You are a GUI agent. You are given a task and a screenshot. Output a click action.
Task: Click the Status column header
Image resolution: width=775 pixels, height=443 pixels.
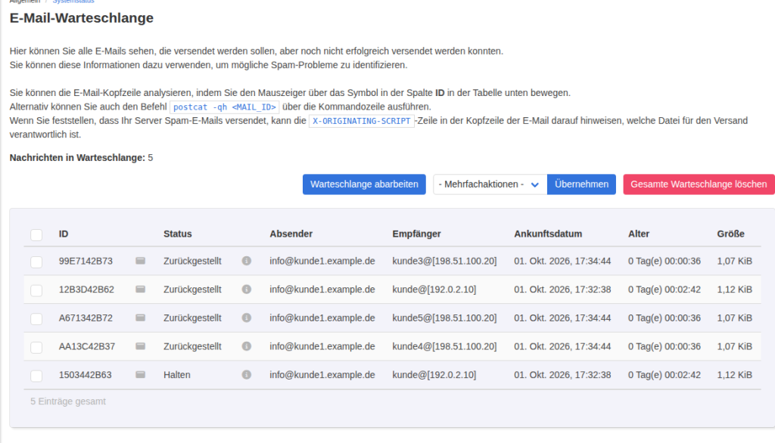(177, 234)
